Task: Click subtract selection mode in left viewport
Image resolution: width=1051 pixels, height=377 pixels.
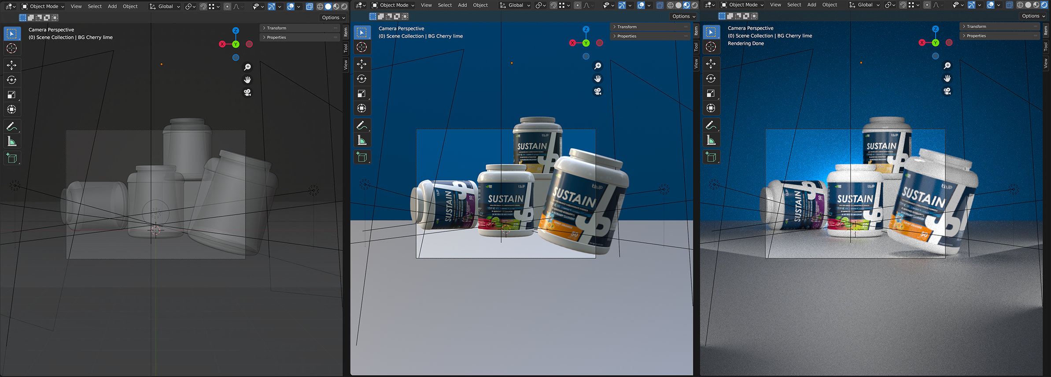Action: point(39,18)
